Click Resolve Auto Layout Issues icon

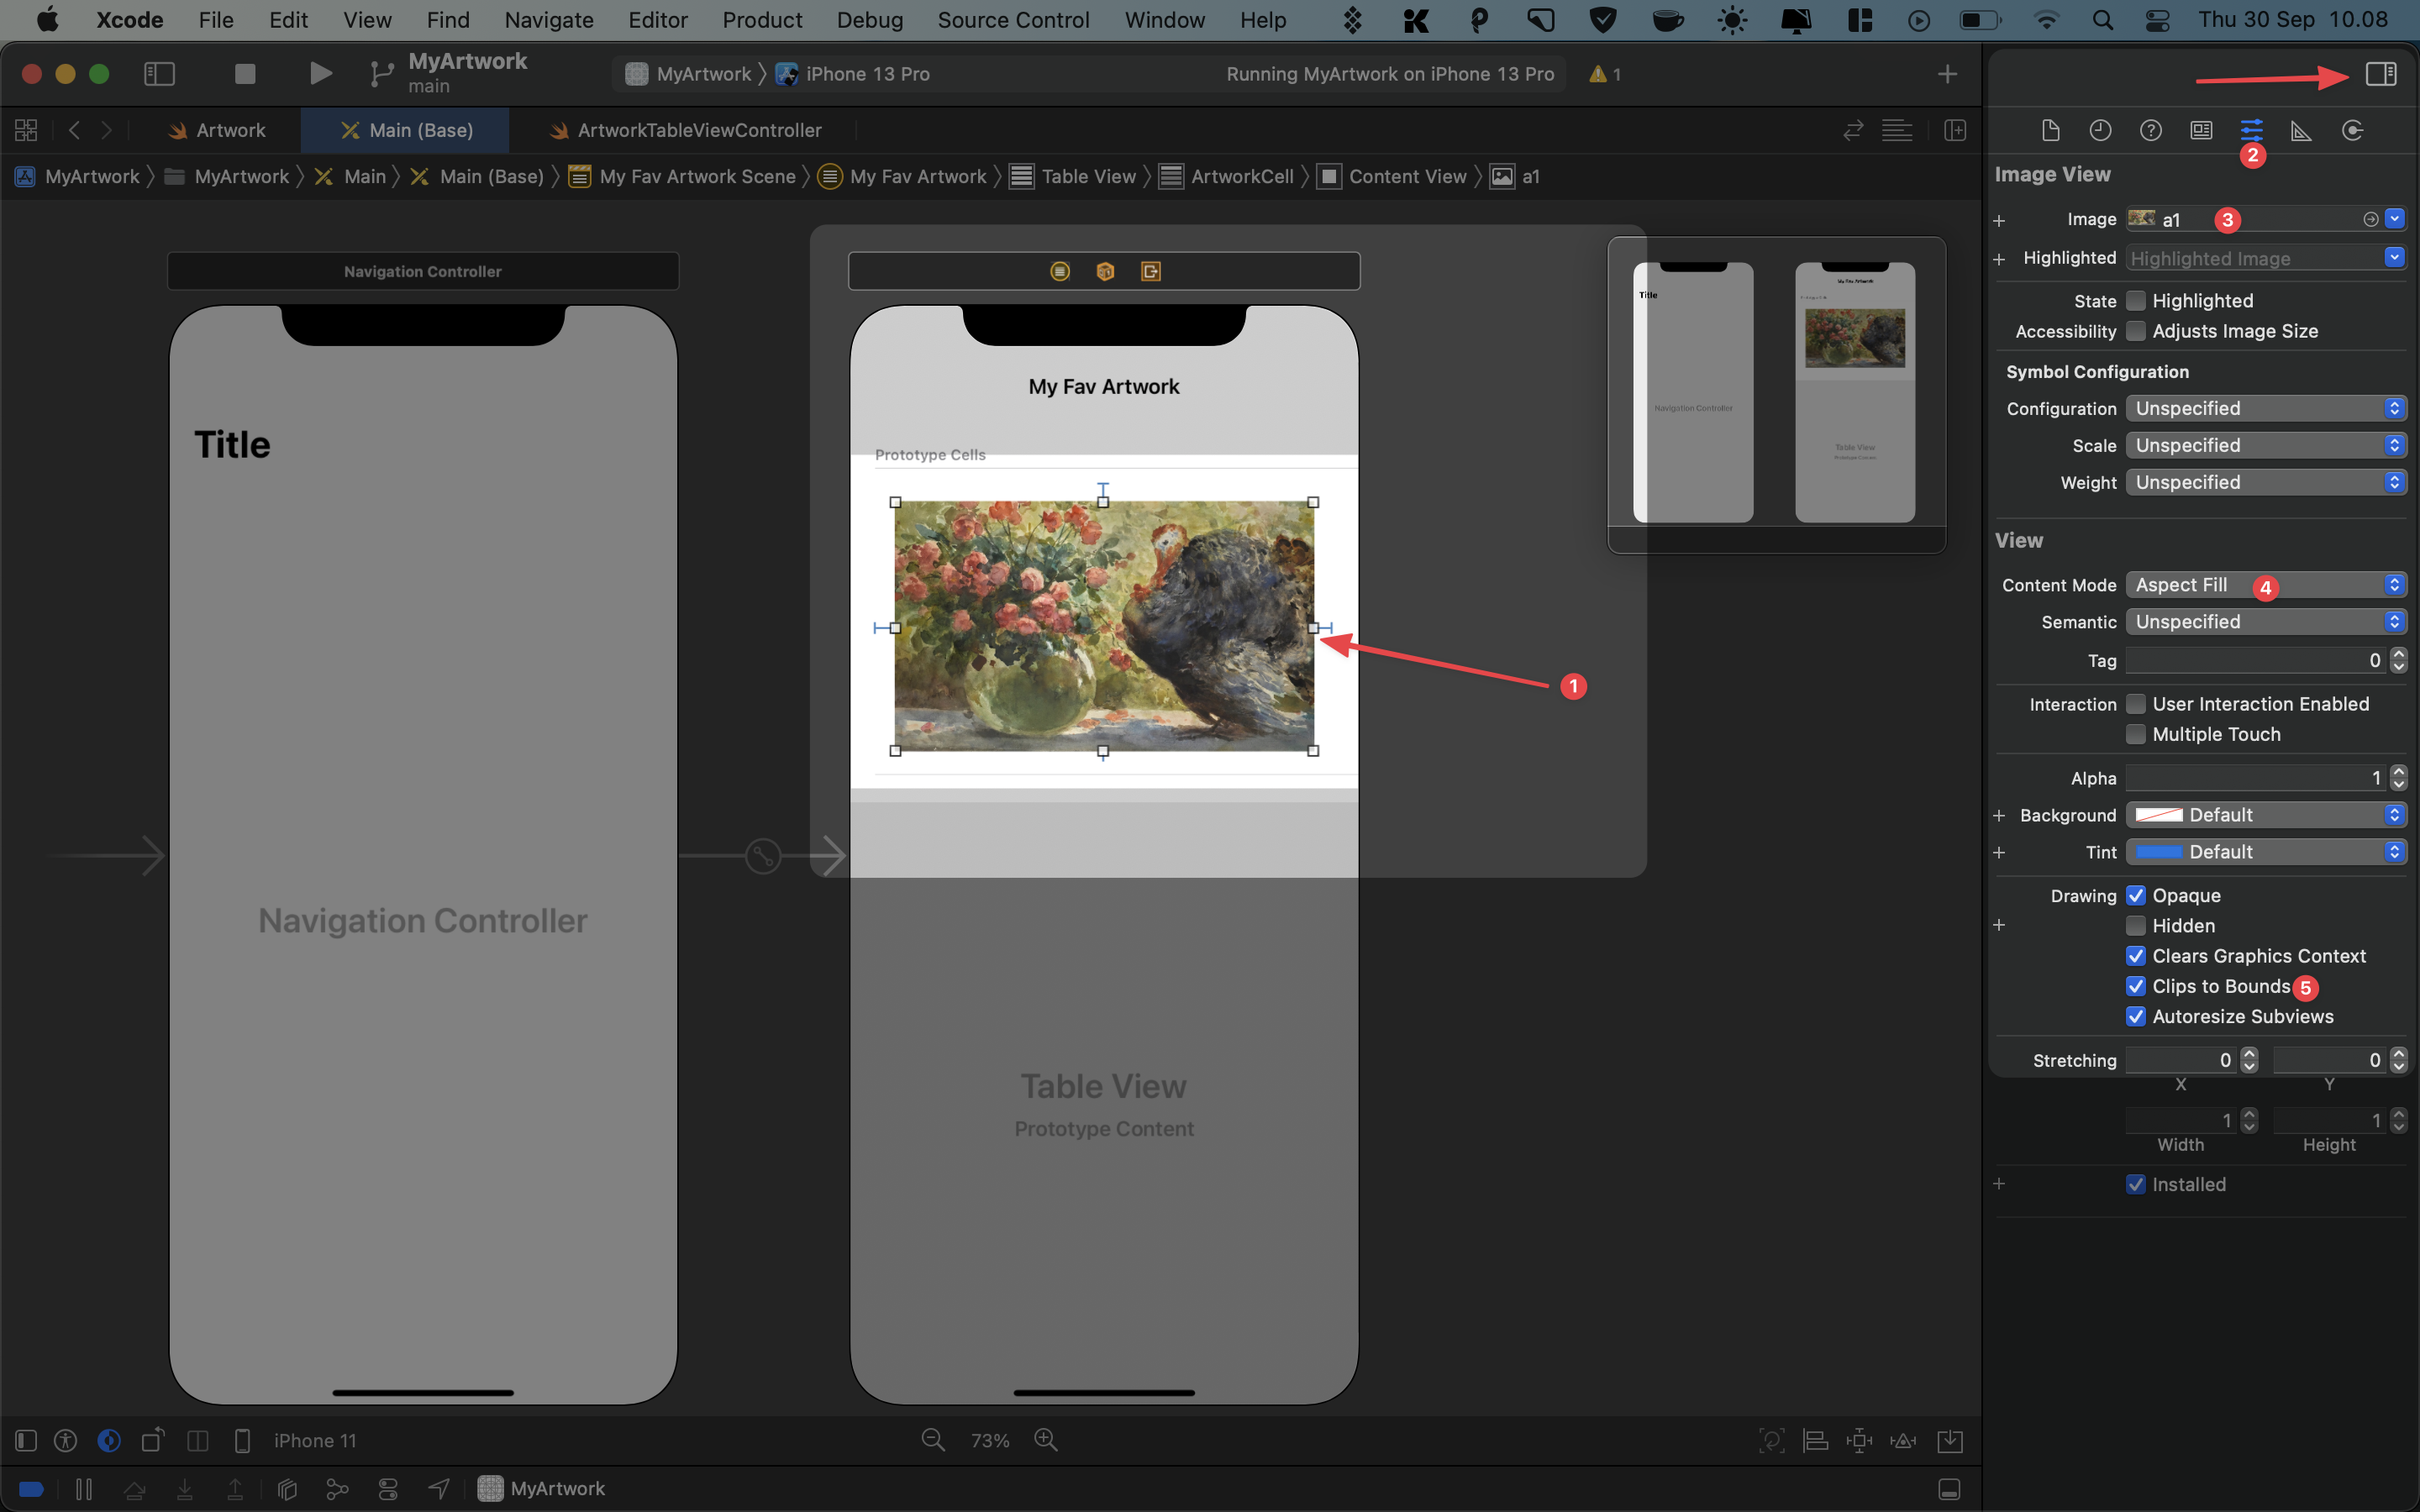[1904, 1440]
